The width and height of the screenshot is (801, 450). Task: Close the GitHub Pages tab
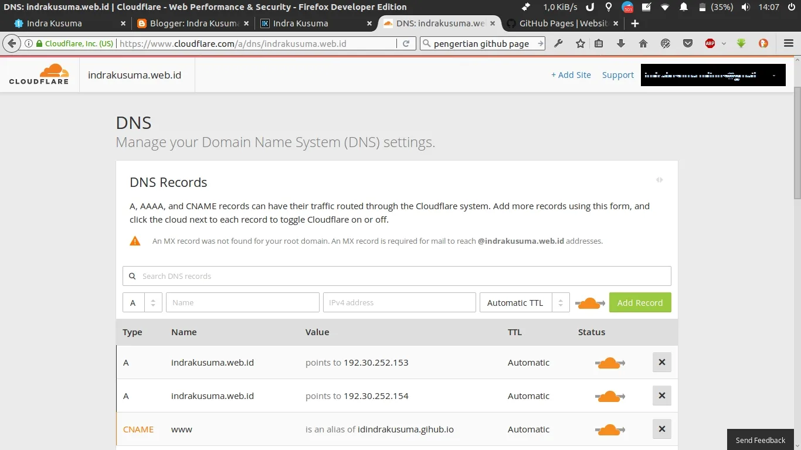tap(616, 23)
